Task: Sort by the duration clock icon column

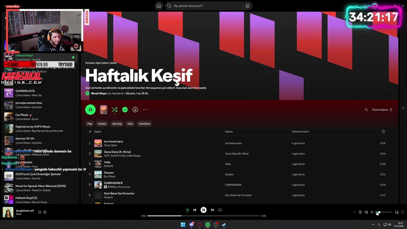Action: click(x=383, y=132)
